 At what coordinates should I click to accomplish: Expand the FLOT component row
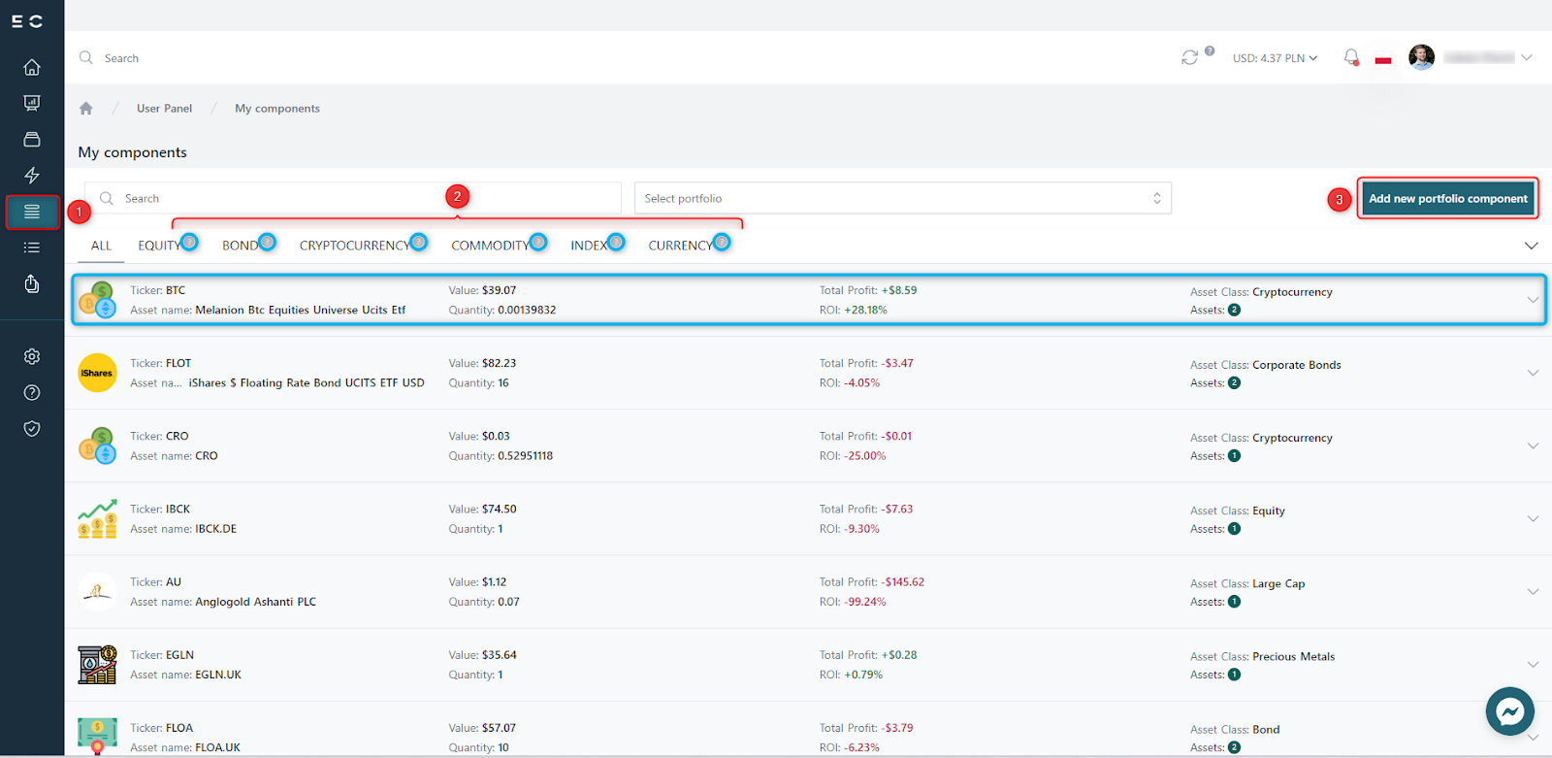(1533, 373)
